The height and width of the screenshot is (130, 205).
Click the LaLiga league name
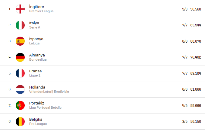pyautogui.click(x=34, y=43)
